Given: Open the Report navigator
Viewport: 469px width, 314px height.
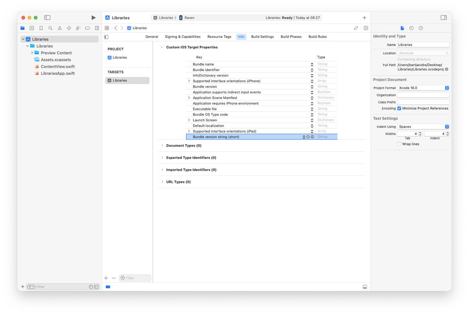Looking at the screenshot, I should [x=97, y=28].
